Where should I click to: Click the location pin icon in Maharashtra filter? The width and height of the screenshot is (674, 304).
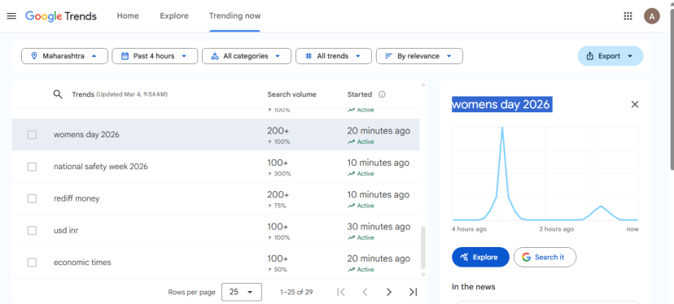[34, 56]
